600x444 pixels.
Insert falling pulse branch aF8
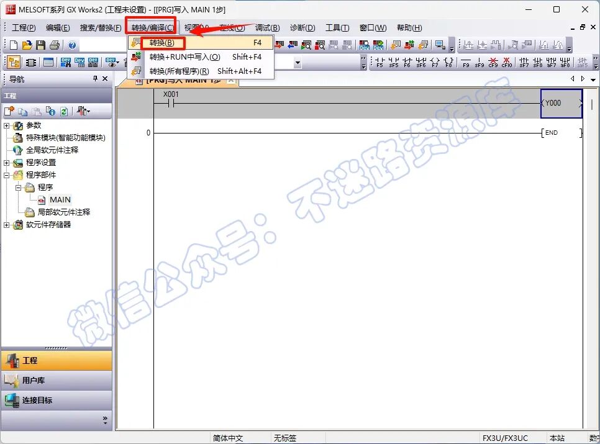click(x=565, y=62)
